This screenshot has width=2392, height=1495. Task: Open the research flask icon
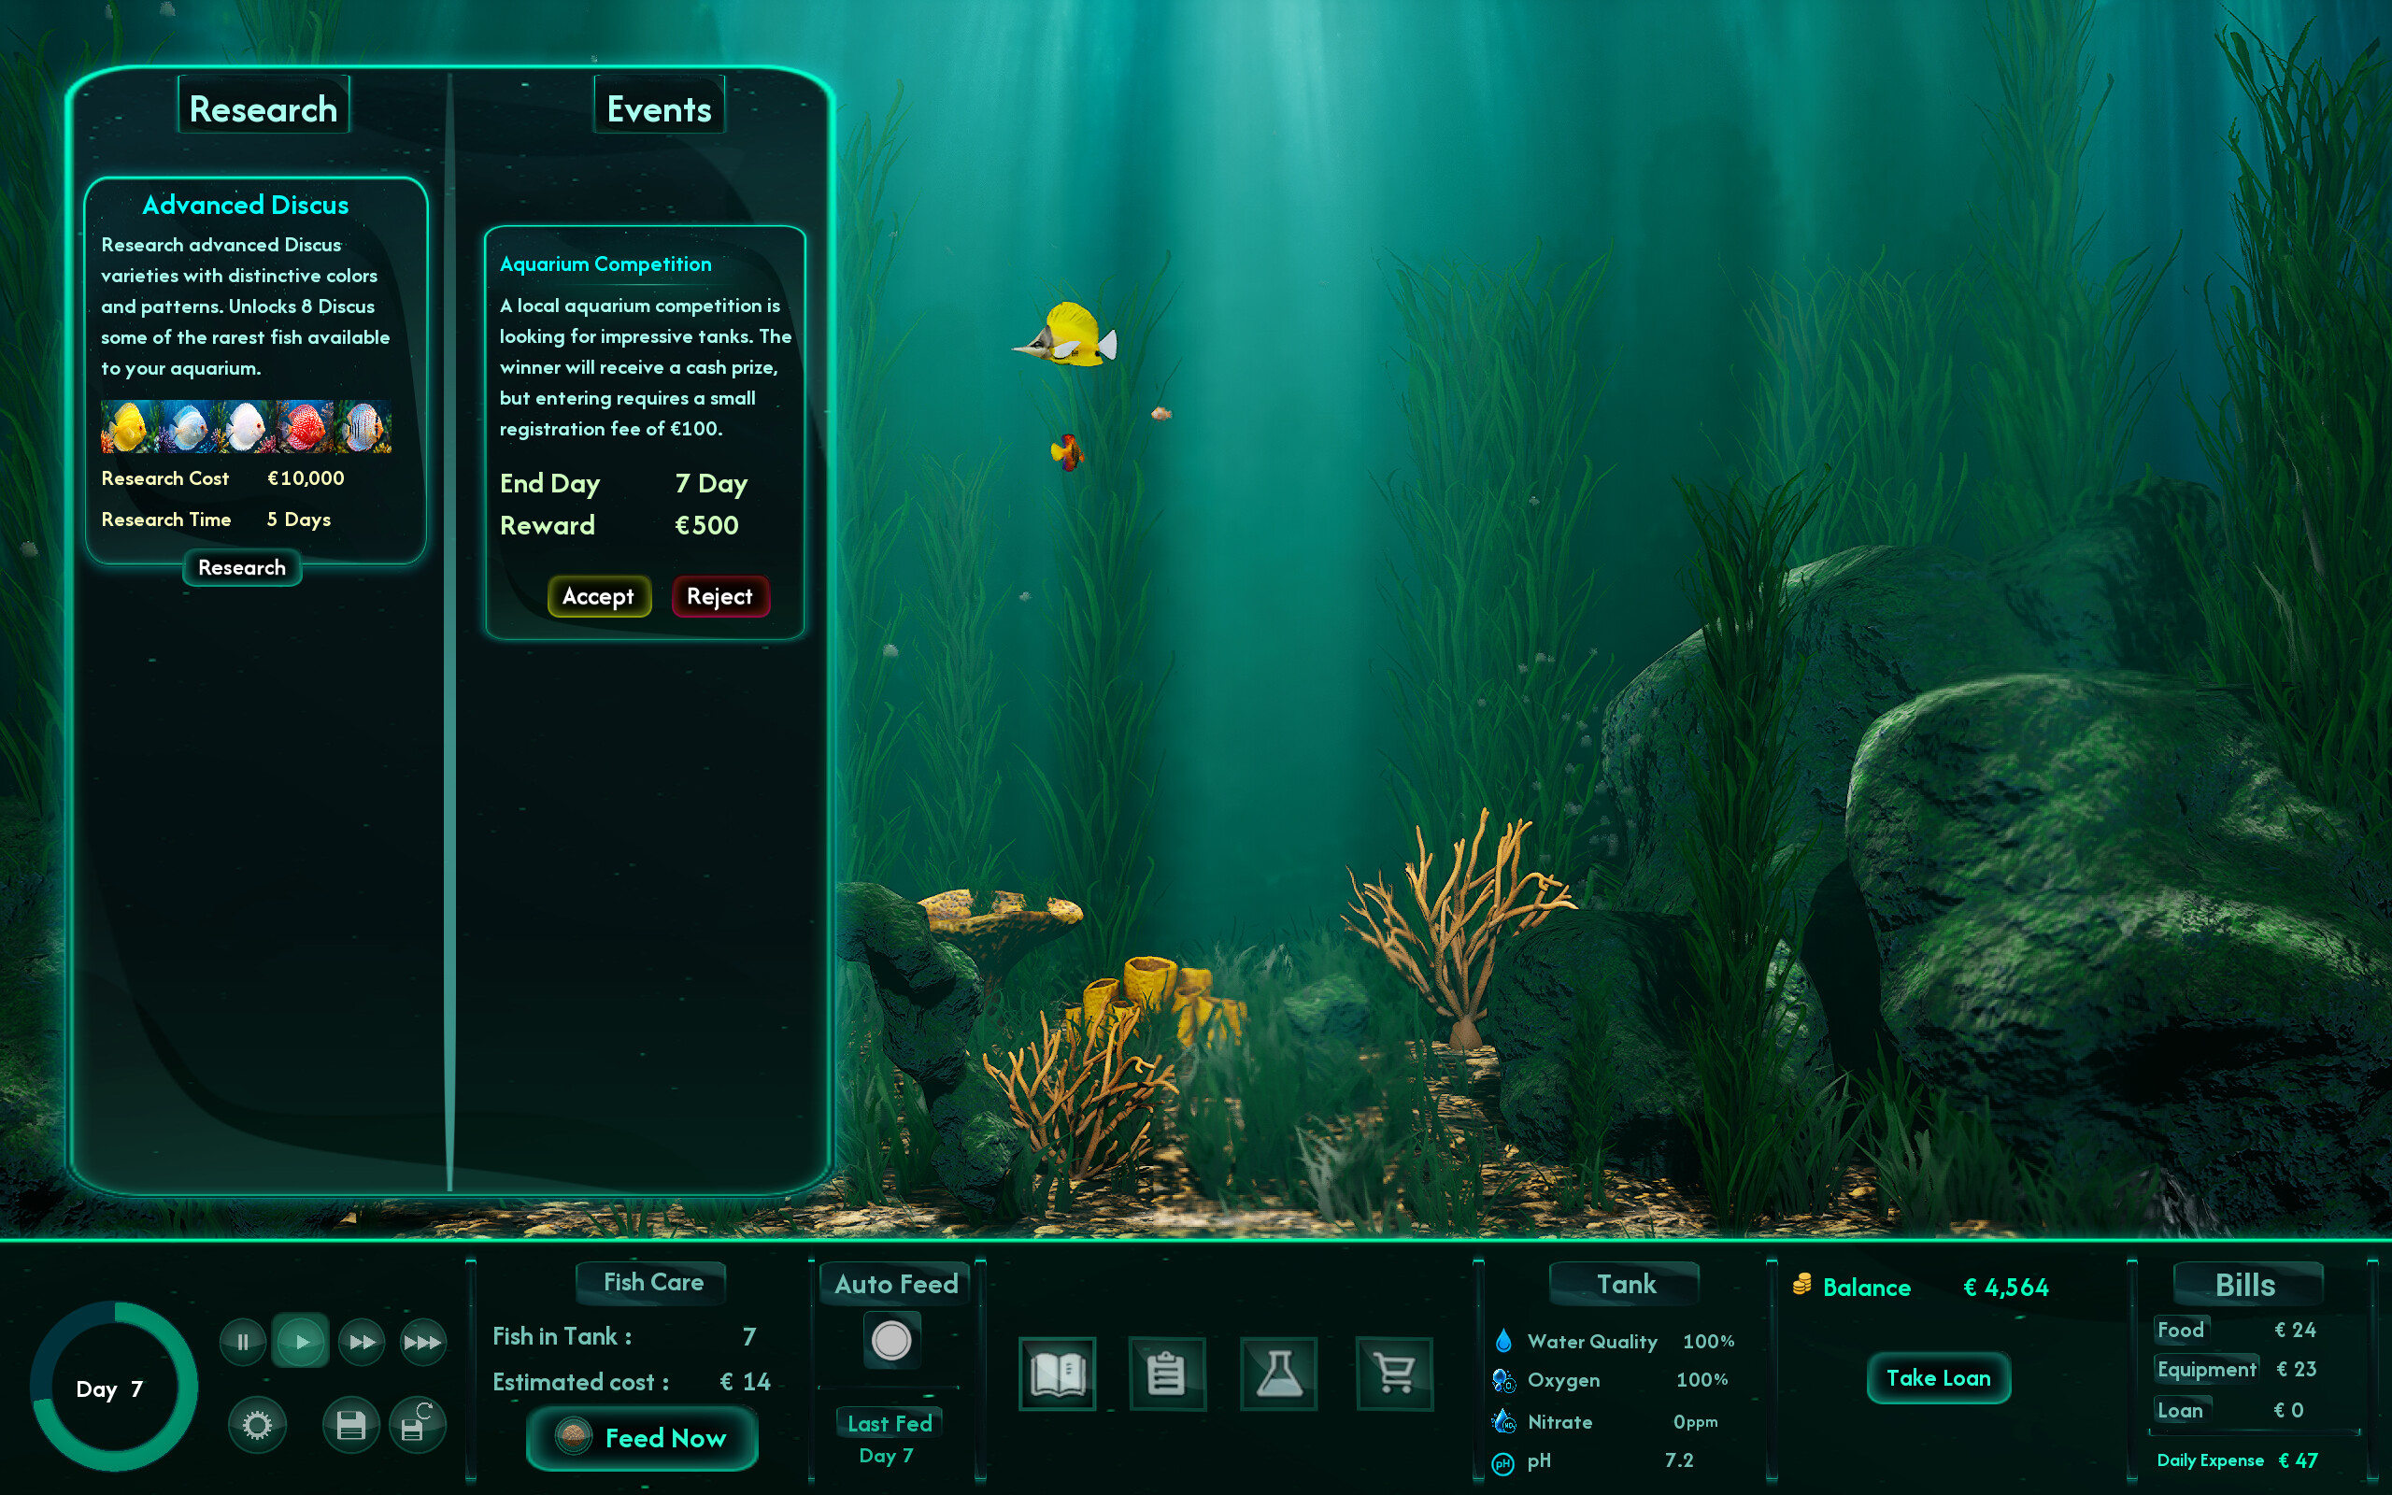[x=1279, y=1374]
